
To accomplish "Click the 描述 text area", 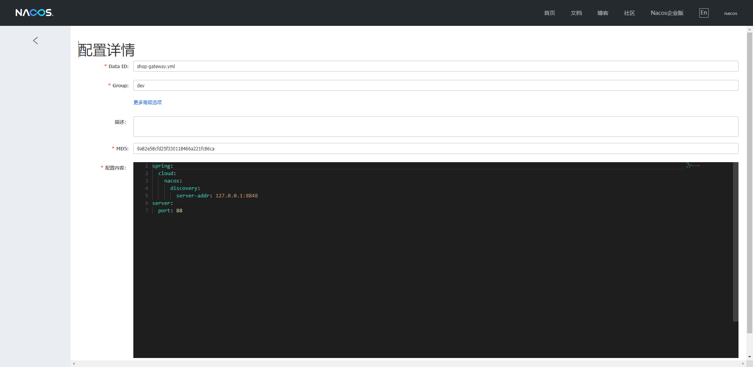I will point(436,127).
